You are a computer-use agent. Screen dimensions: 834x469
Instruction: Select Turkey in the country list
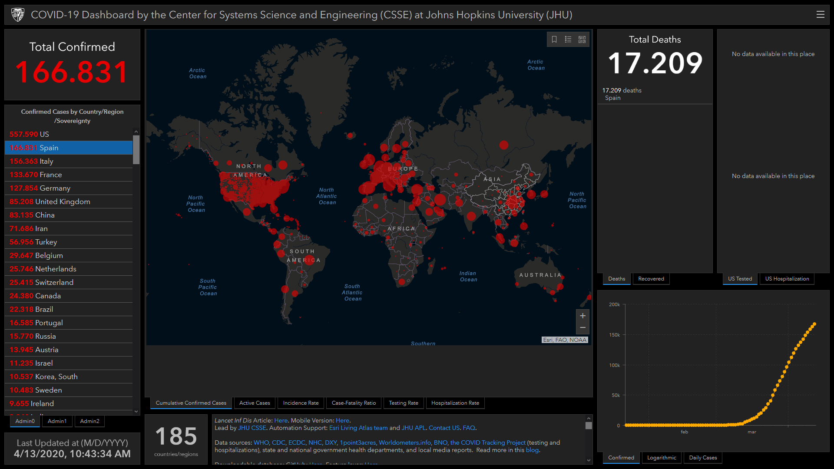click(x=69, y=242)
